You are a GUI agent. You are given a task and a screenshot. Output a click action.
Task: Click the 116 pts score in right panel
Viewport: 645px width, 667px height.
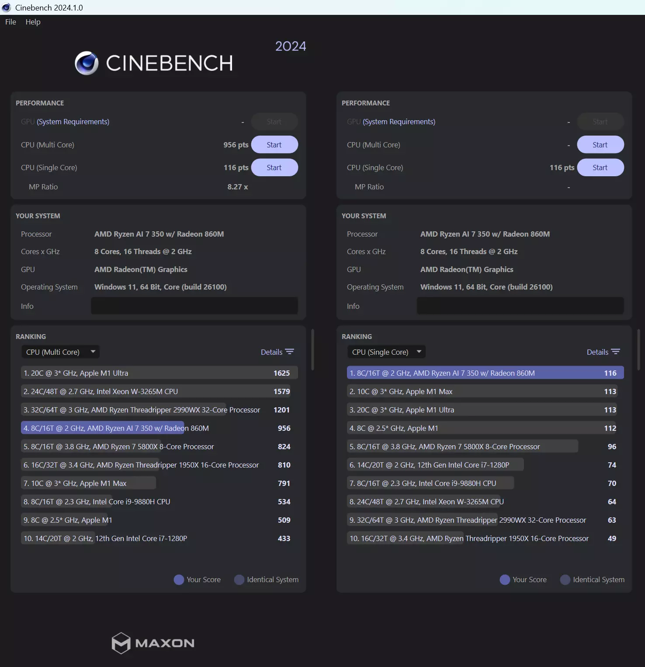(562, 168)
